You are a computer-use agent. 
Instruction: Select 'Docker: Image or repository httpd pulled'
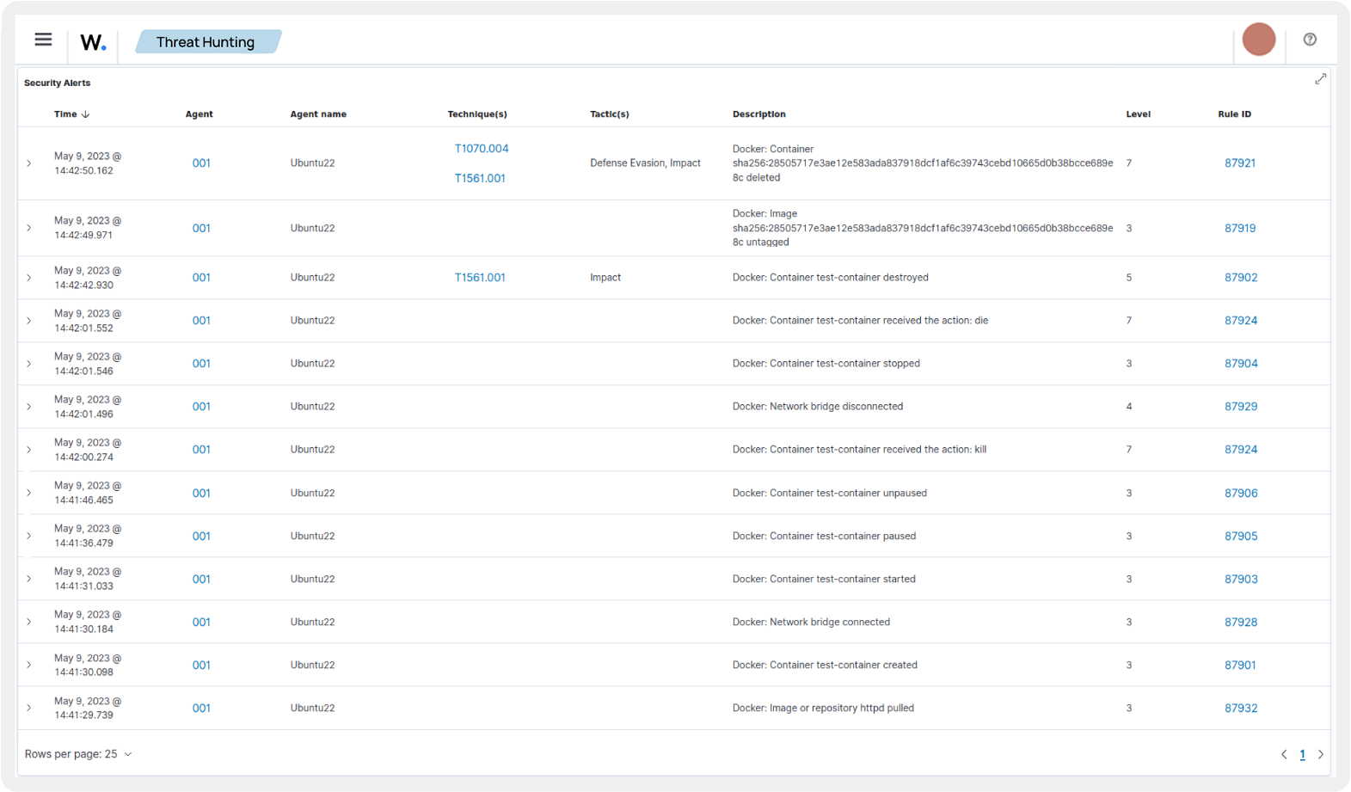(x=823, y=708)
